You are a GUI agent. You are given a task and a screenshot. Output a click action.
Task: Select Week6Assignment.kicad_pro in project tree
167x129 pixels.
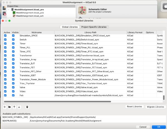pyautogui.click(x=29, y=9)
